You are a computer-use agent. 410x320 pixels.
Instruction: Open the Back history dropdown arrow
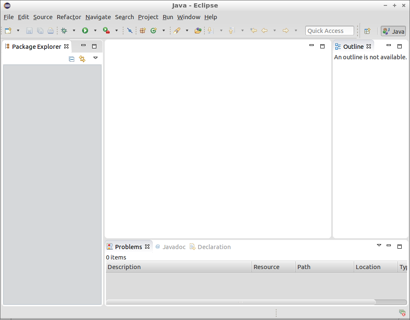pos(274,30)
